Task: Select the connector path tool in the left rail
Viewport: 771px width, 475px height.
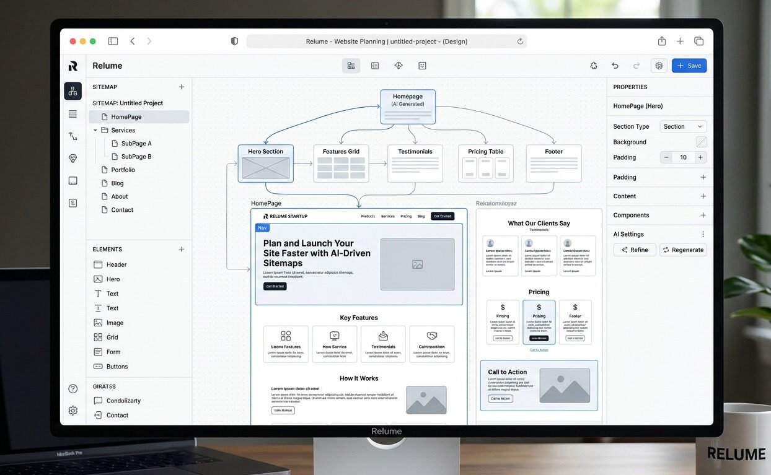Action: (x=73, y=136)
